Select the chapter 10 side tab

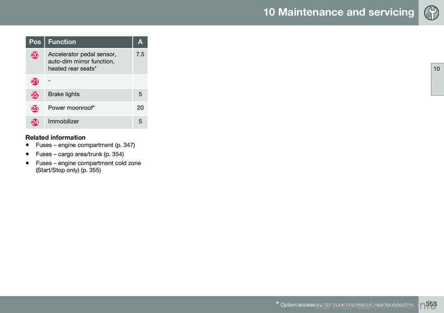click(437, 79)
